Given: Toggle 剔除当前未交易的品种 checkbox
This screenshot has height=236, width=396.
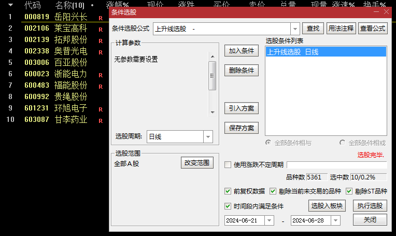Looking at the screenshot, I should [273, 191].
